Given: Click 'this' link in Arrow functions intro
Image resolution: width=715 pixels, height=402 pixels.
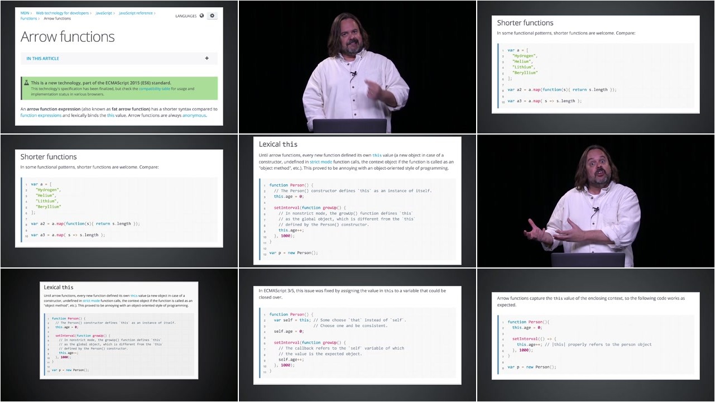Looking at the screenshot, I should (x=111, y=116).
